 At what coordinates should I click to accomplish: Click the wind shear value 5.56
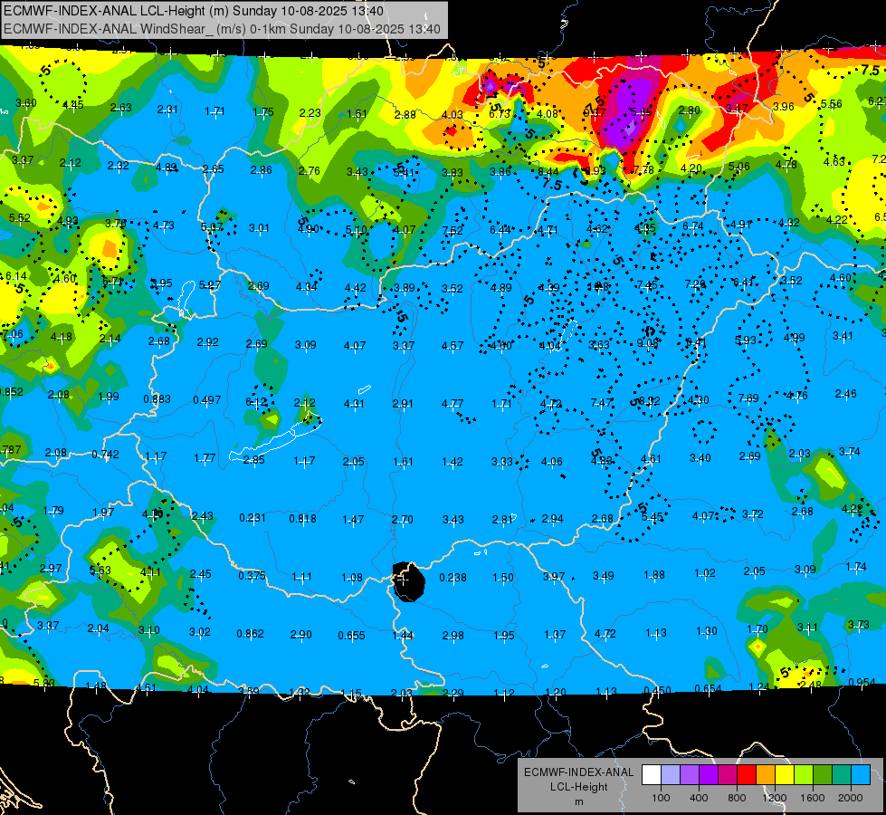(831, 104)
